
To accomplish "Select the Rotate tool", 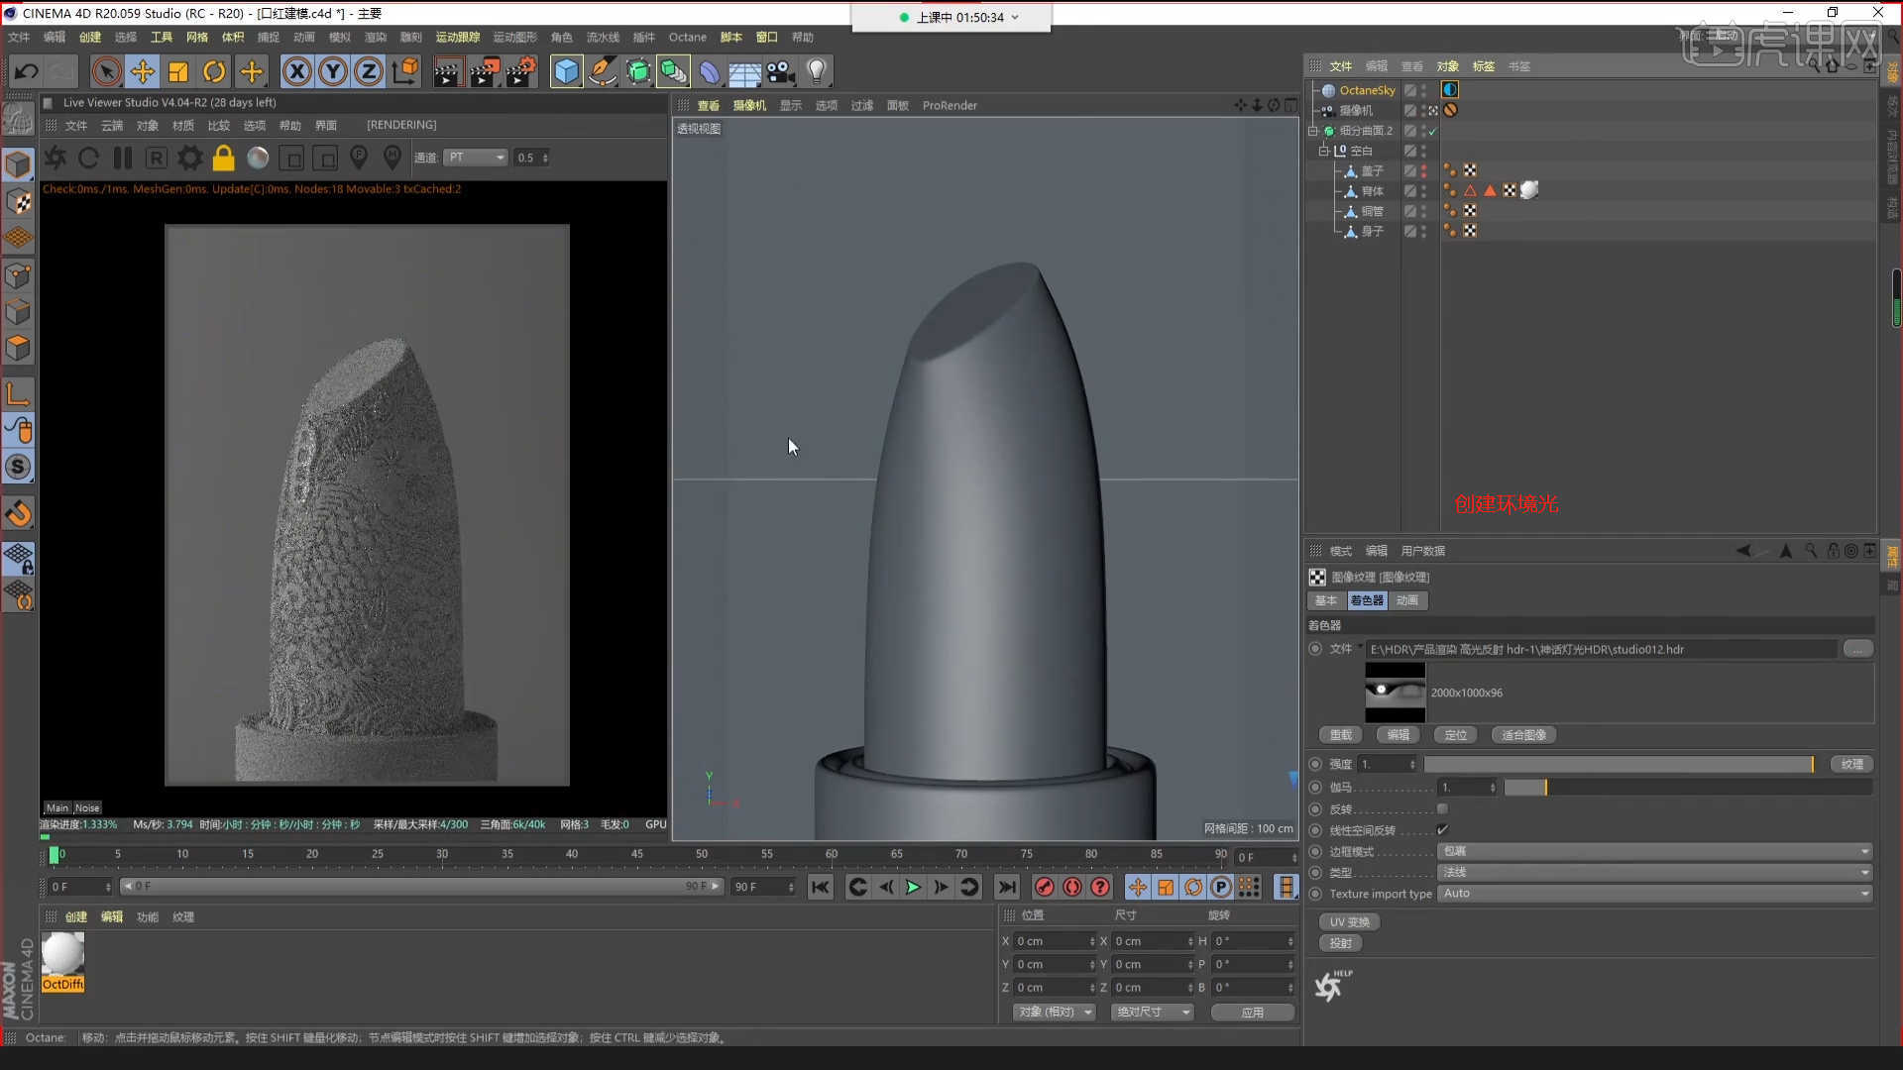I will [214, 71].
